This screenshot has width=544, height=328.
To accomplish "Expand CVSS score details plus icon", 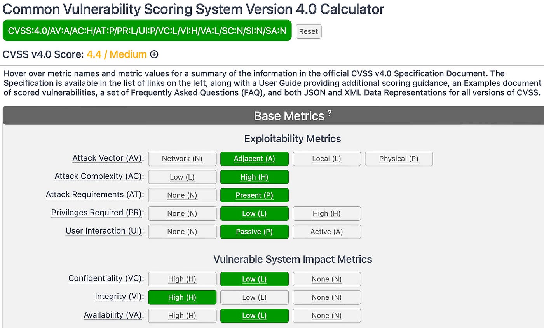I will pos(154,54).
